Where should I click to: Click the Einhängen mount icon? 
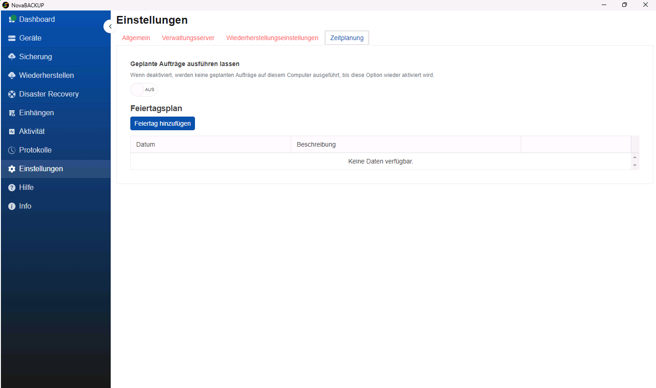tap(12, 113)
